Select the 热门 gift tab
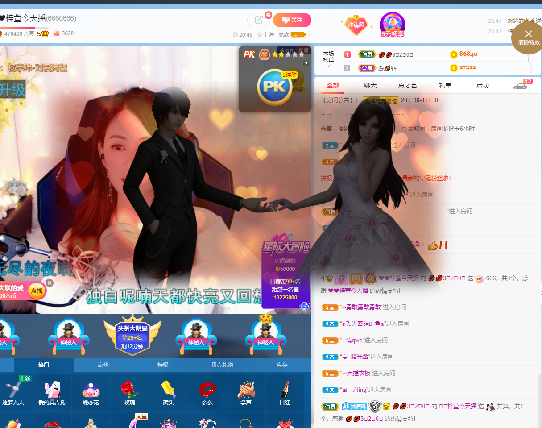Viewport: 542px width, 428px height. pyautogui.click(x=44, y=365)
